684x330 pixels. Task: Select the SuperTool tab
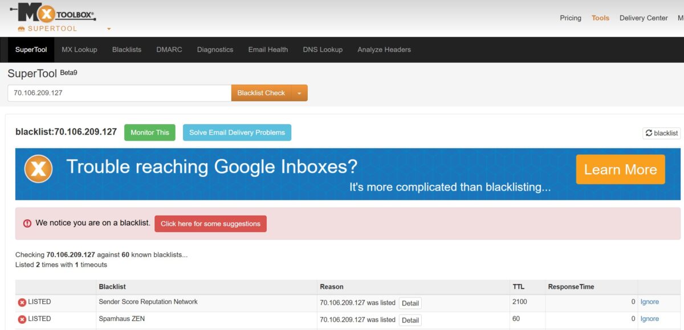pyautogui.click(x=31, y=49)
